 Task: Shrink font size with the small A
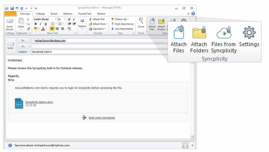pyautogui.click(x=74, y=19)
